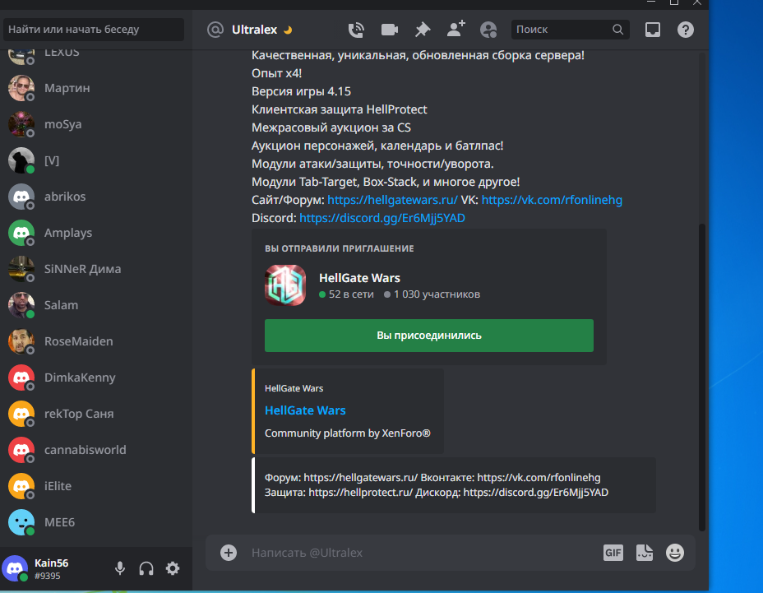The height and width of the screenshot is (593, 763).
Task: Mute the microphone
Action: click(120, 568)
